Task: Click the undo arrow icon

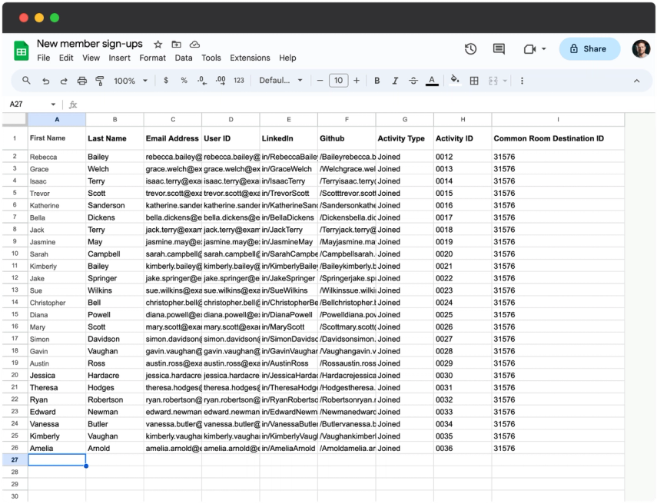Action: [x=45, y=81]
